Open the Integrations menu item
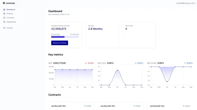Viewport: 197px width, 110px height. [x=11, y=22]
